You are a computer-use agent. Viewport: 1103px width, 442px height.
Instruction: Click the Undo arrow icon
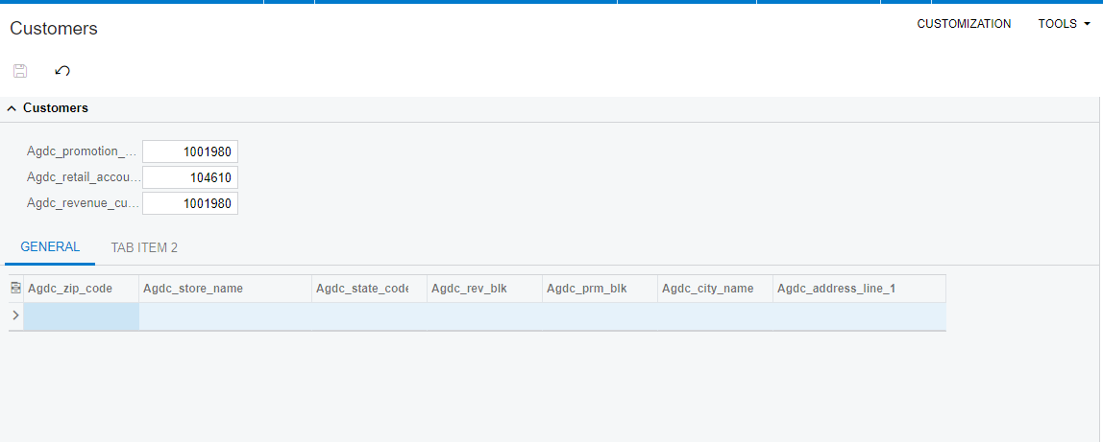61,70
